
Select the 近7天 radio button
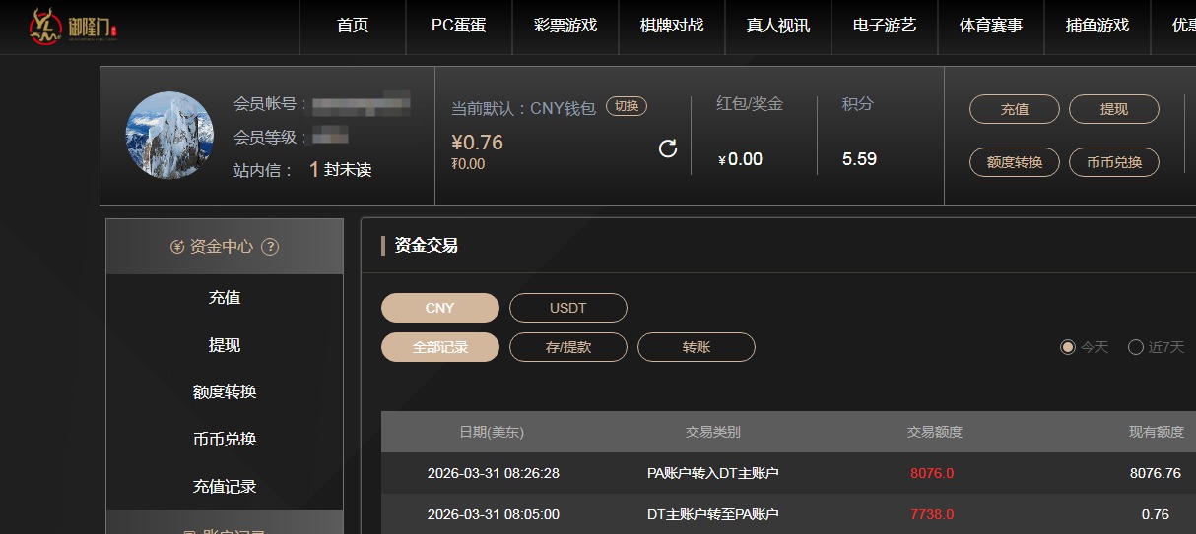point(1136,347)
